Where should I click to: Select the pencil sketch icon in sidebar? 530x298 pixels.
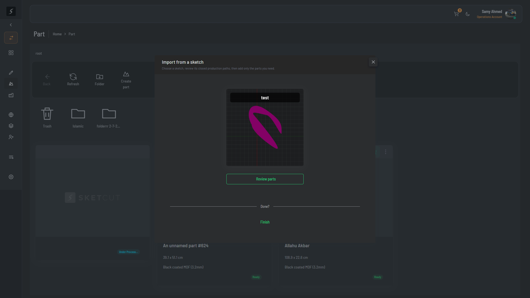(11, 73)
